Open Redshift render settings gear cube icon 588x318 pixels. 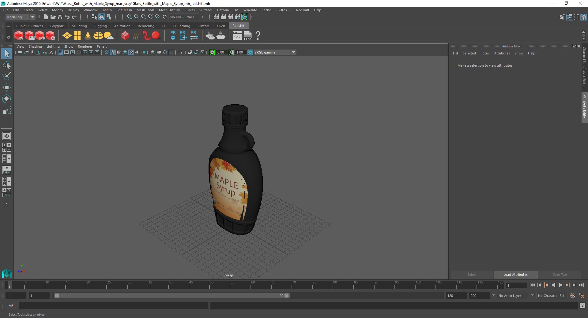[50, 36]
